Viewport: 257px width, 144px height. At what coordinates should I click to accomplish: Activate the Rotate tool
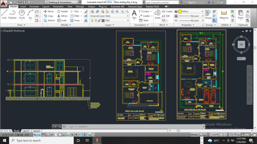pos(62,11)
